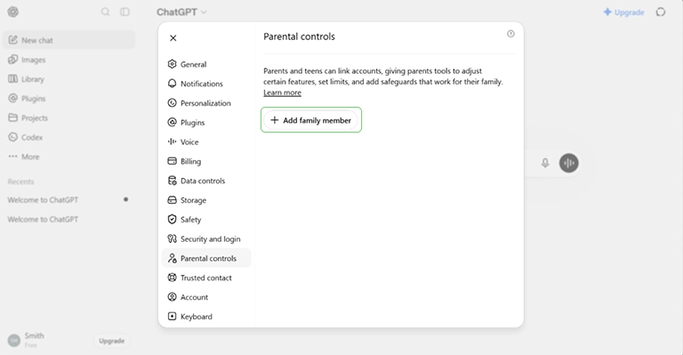Click the help icon in Parental controls header
Image resolution: width=683 pixels, height=355 pixels.
click(510, 34)
